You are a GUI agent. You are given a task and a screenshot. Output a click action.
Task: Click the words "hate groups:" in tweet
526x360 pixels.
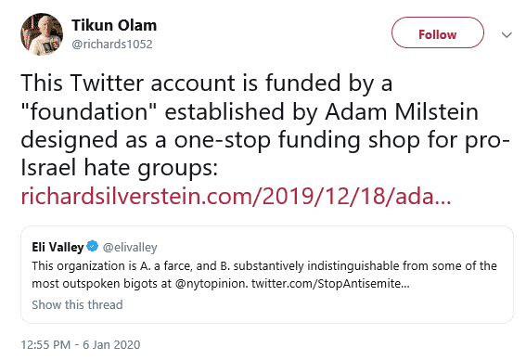coord(150,168)
